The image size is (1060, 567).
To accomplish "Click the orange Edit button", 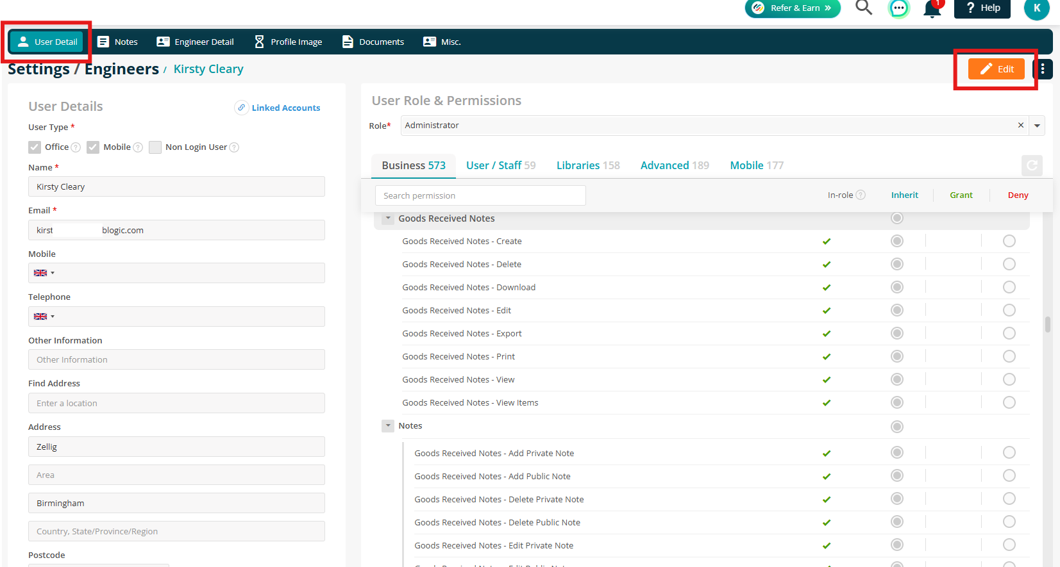I will pyautogui.click(x=996, y=69).
